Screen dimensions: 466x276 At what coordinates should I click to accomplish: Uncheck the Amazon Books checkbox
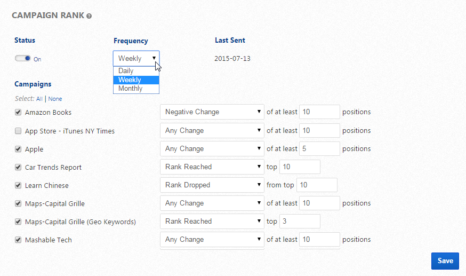click(19, 113)
